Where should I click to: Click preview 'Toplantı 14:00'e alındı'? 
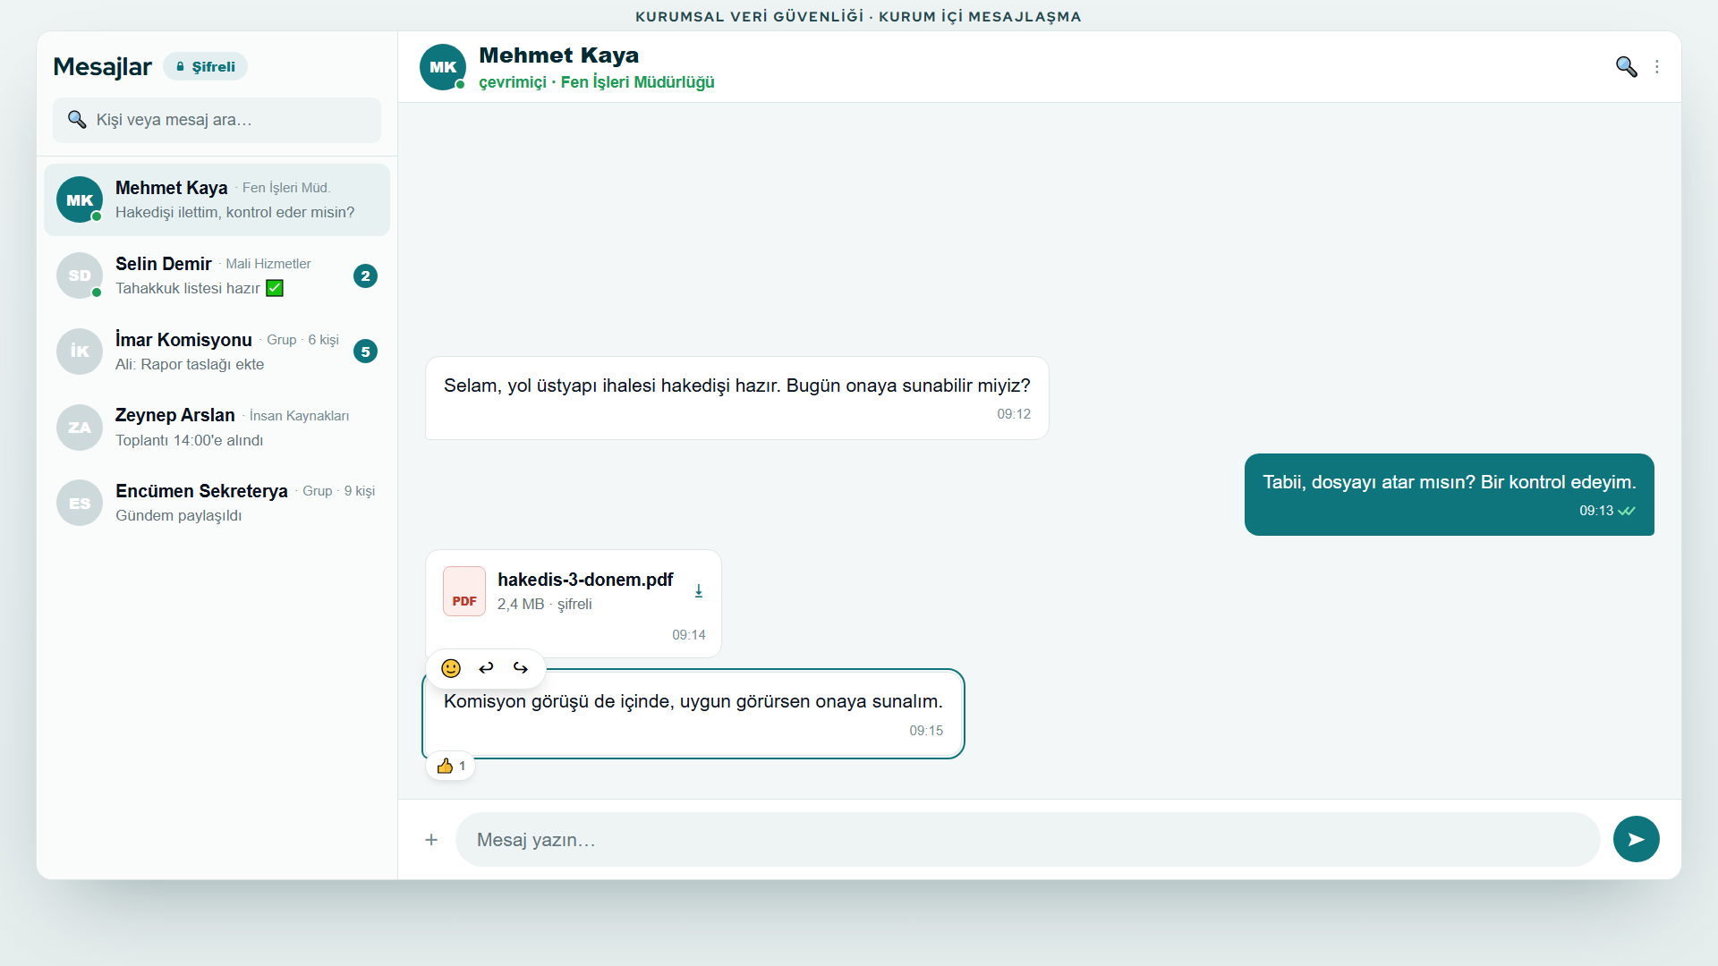189,440
